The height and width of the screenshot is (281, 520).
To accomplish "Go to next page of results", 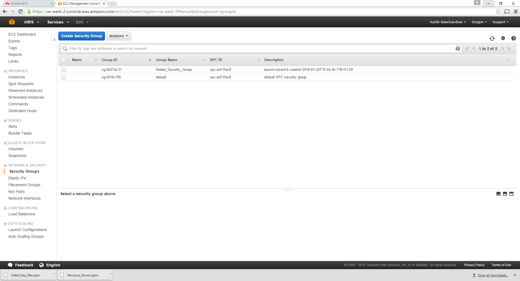I will point(503,49).
